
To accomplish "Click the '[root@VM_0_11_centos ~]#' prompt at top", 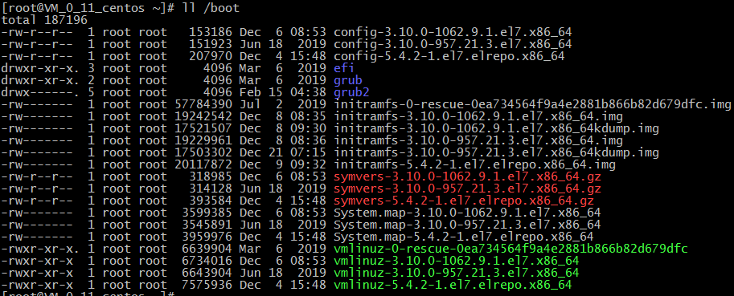I will coord(87,8).
